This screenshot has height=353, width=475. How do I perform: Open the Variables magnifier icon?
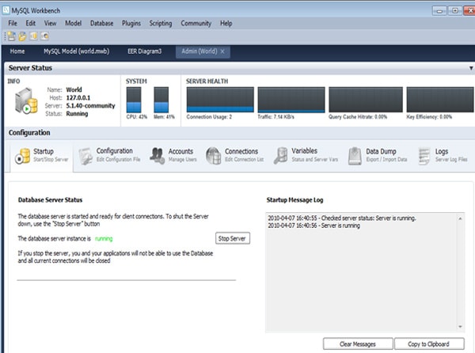click(x=281, y=156)
